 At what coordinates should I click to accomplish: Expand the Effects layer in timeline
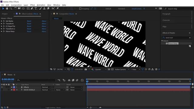tap(12, 87)
